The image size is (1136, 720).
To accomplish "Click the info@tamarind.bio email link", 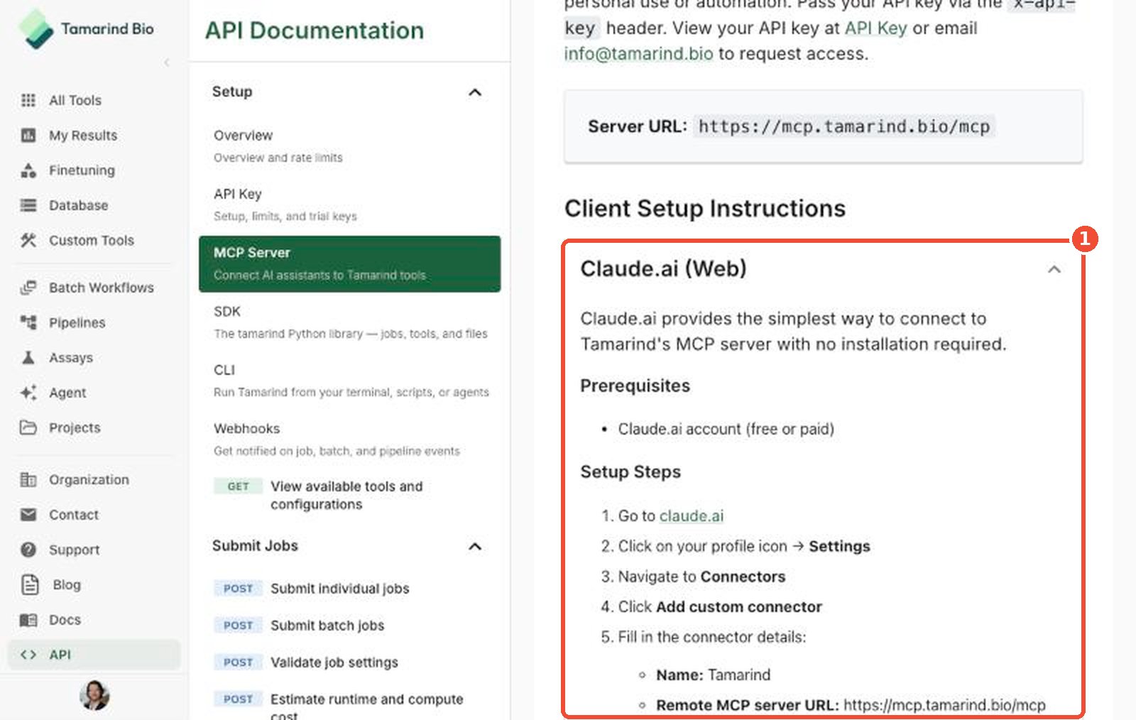I will point(638,54).
